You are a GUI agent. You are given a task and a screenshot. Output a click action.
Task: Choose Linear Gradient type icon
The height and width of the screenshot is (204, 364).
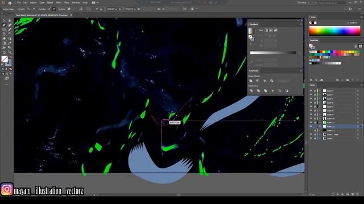[x=266, y=30]
